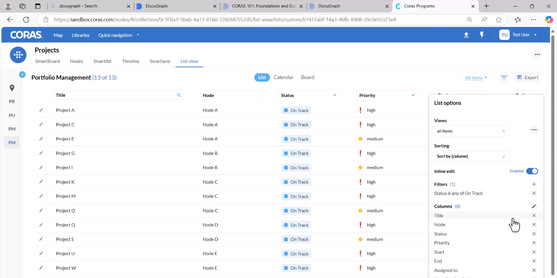Click the lightning bolt quick actions icon
This screenshot has width=557, height=278.
tap(482, 35)
